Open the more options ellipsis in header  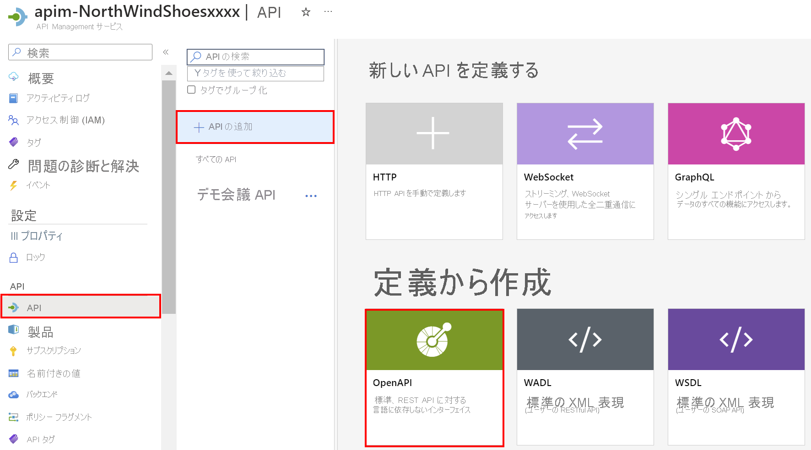[x=328, y=12]
